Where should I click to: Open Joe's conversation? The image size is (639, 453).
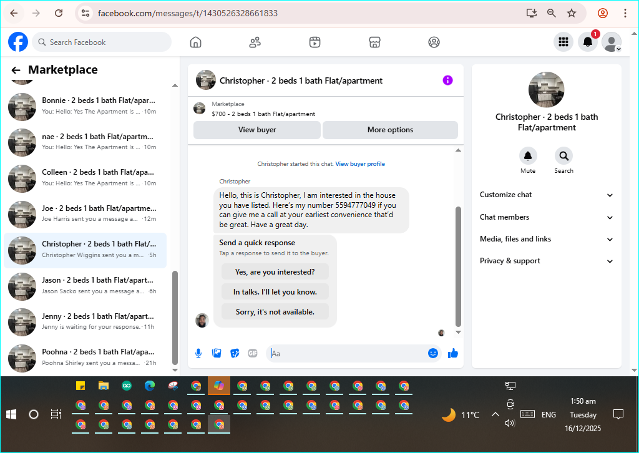pyautogui.click(x=85, y=214)
